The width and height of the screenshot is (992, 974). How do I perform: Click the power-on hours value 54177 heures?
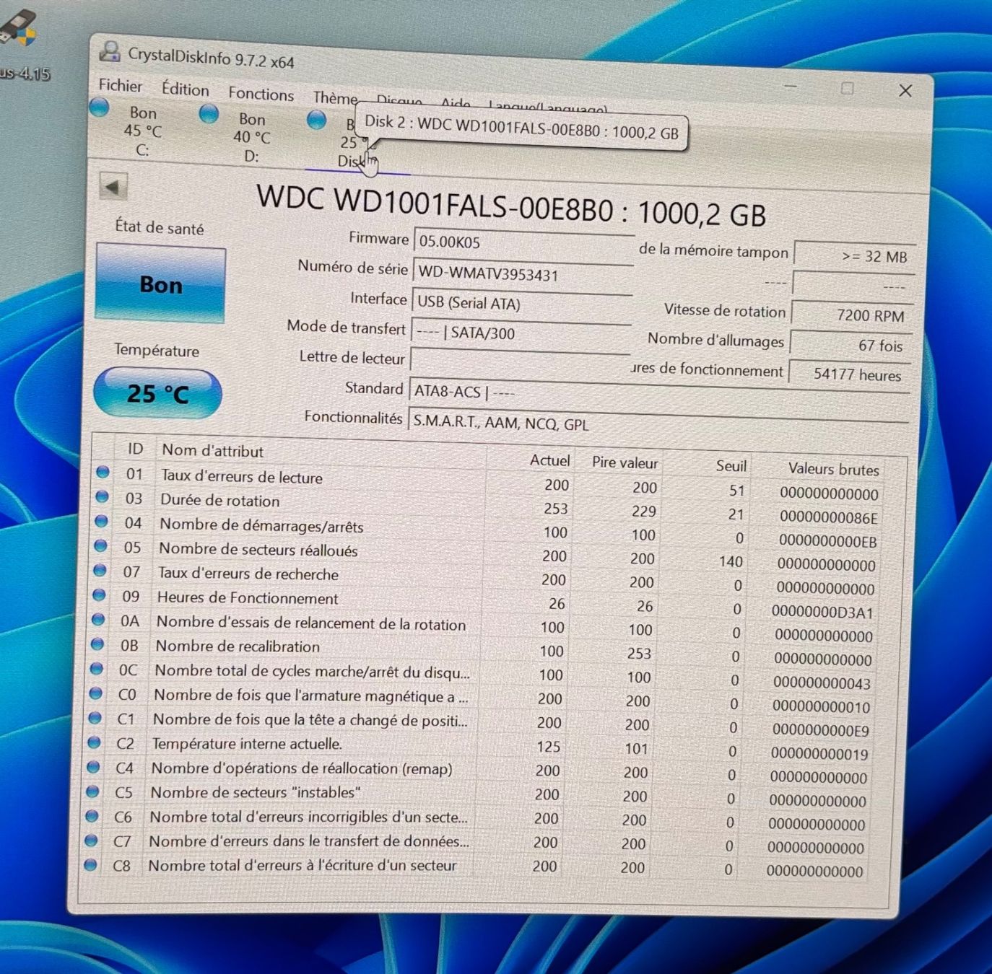click(x=850, y=374)
